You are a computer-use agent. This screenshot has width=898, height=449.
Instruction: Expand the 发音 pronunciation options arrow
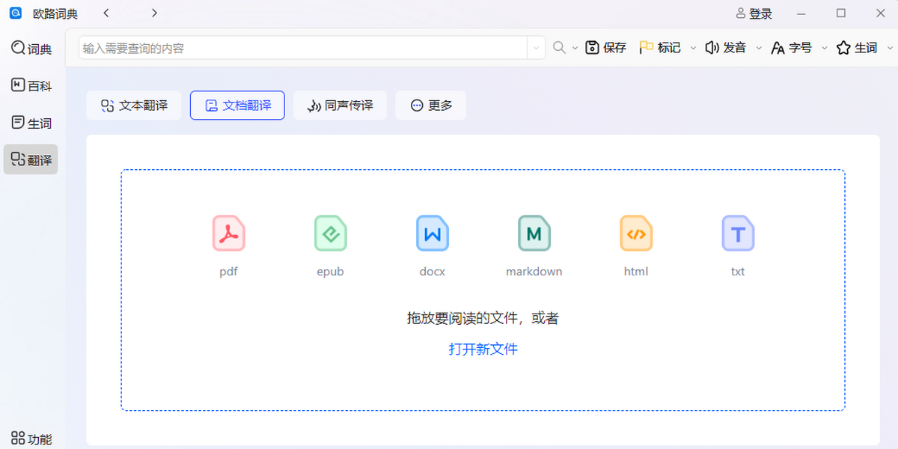[x=759, y=48]
